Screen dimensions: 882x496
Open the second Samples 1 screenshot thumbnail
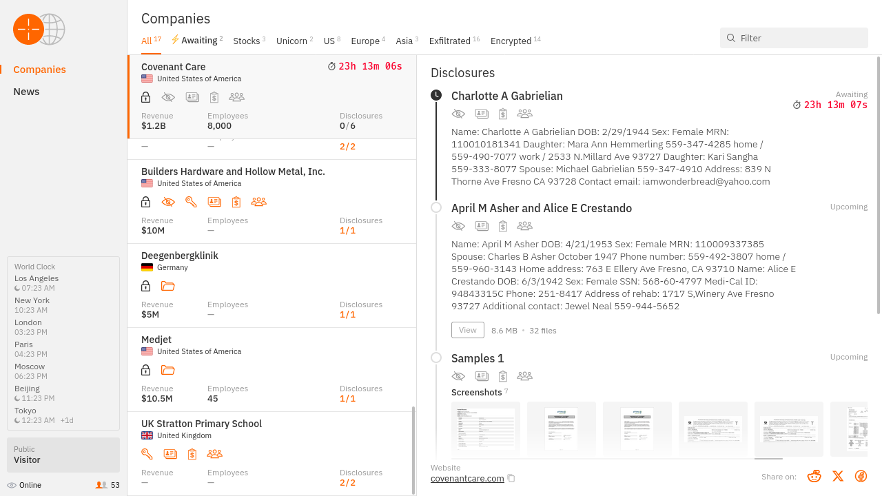click(562, 429)
